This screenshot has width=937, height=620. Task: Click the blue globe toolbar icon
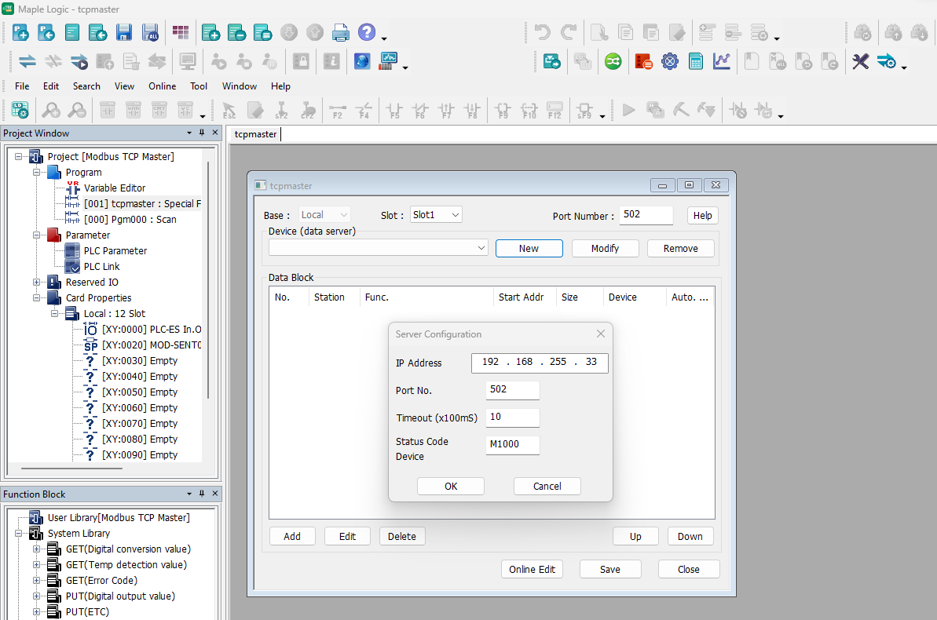(x=361, y=61)
